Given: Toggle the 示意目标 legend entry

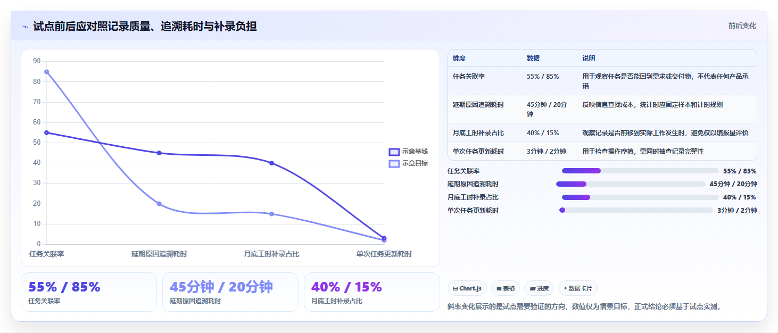Looking at the screenshot, I should point(409,163).
